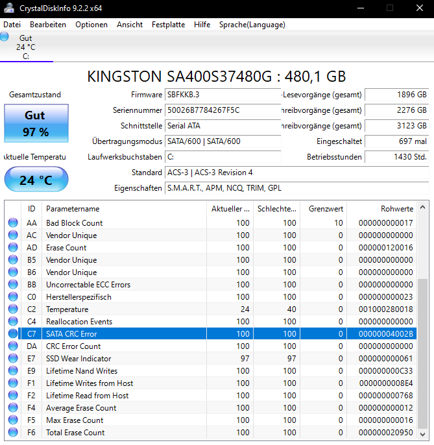434x445 pixels.
Task: Click the status orb for Max Erase Count
Action: (13, 420)
